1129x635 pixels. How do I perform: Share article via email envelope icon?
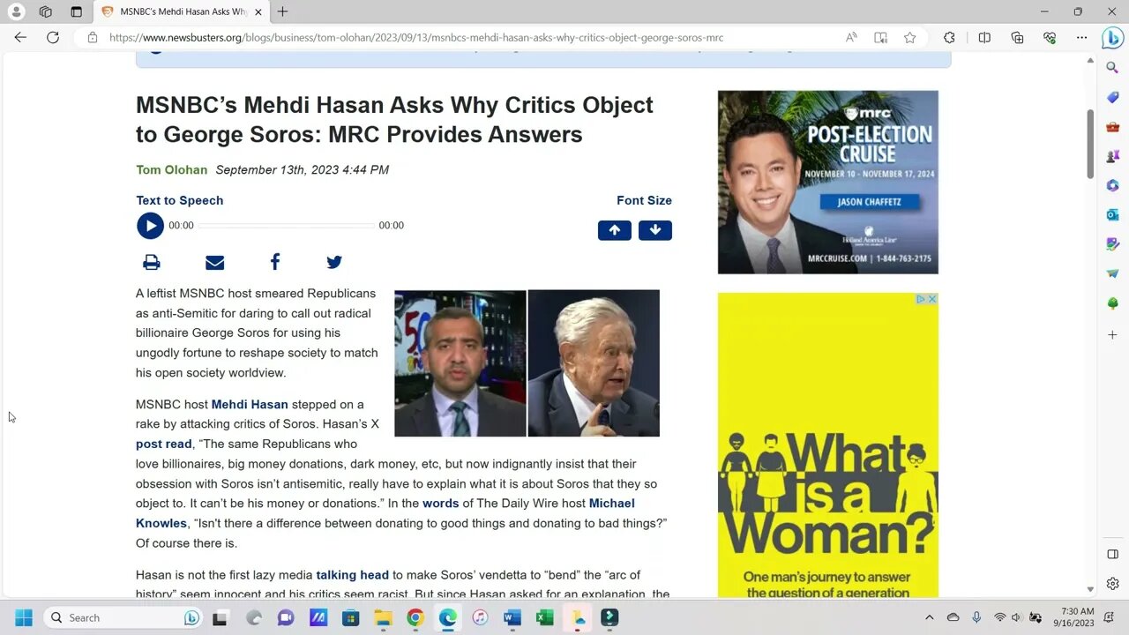pyautogui.click(x=214, y=262)
